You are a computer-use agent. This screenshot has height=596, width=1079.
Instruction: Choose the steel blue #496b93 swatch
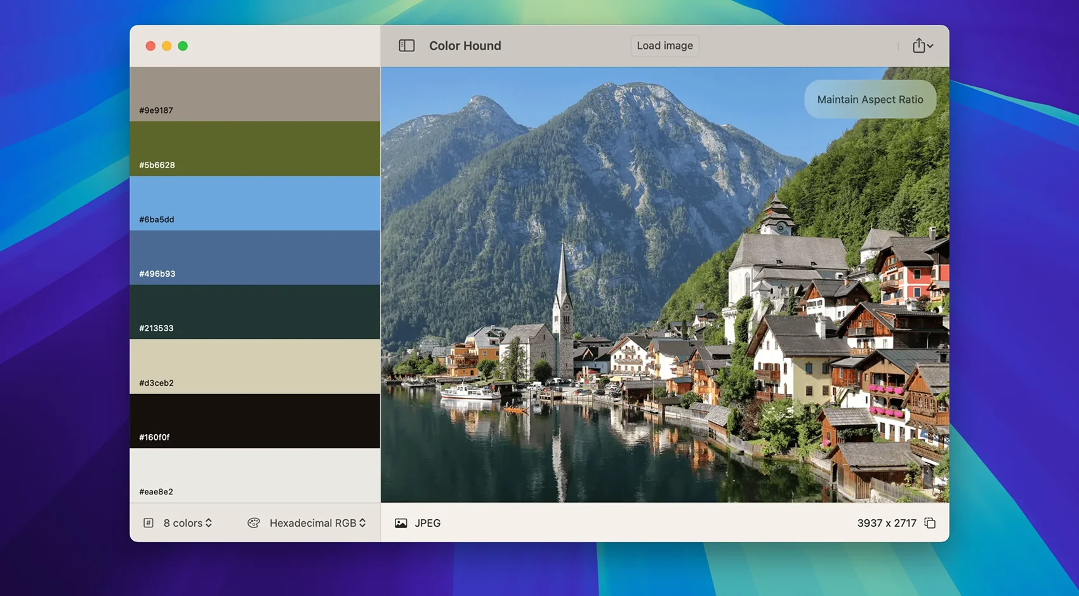click(x=255, y=258)
